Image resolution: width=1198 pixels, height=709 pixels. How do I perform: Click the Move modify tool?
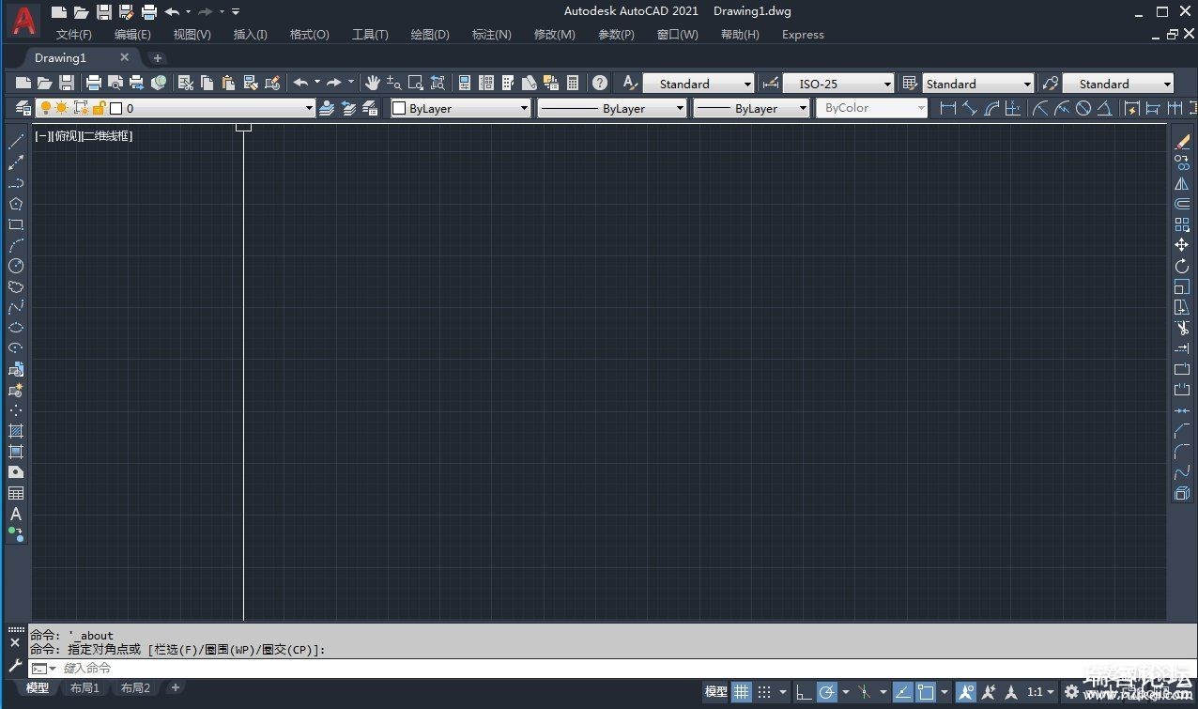coord(1182,245)
